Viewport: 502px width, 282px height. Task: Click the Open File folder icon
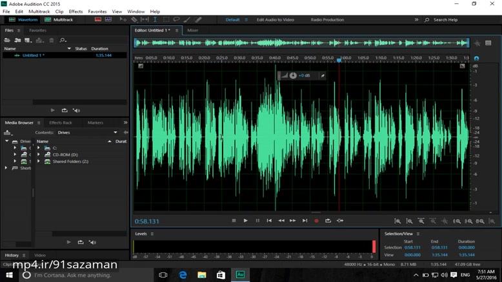pyautogui.click(x=8, y=41)
